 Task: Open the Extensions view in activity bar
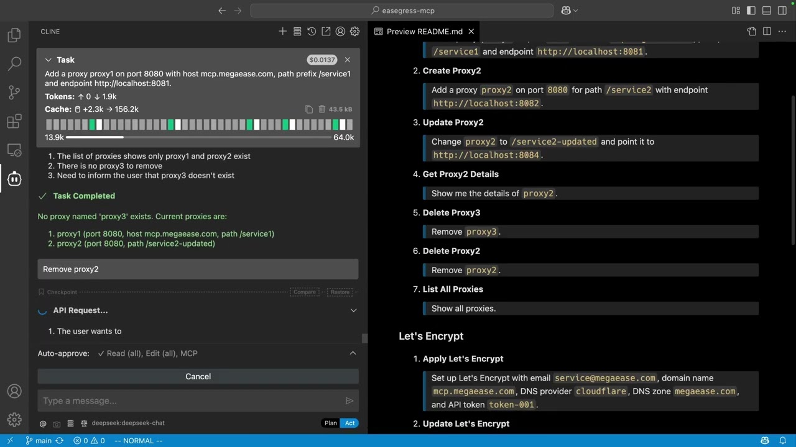pyautogui.click(x=14, y=122)
